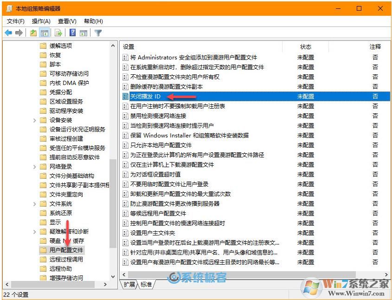Select the 远程协助 folder
This screenshot has width=392, height=300.
pos(61,269)
